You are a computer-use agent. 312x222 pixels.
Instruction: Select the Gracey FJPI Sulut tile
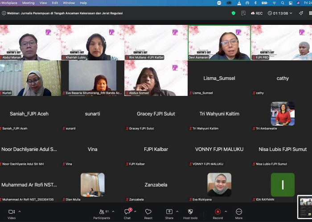156,114
